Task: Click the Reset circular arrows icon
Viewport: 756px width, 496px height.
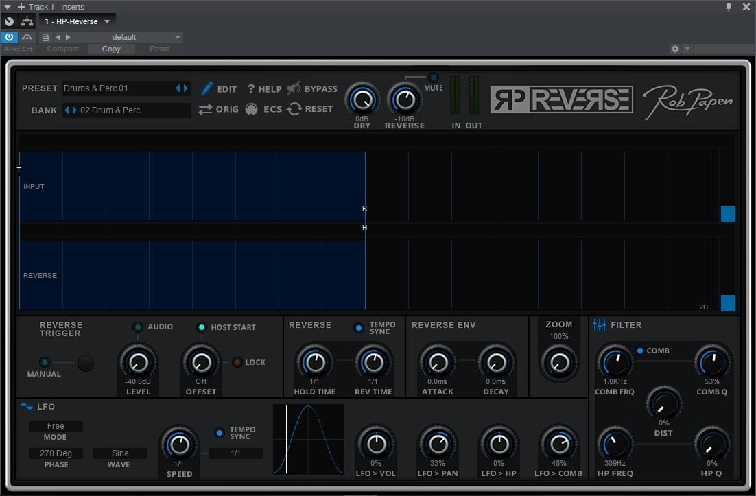Action: [x=294, y=109]
